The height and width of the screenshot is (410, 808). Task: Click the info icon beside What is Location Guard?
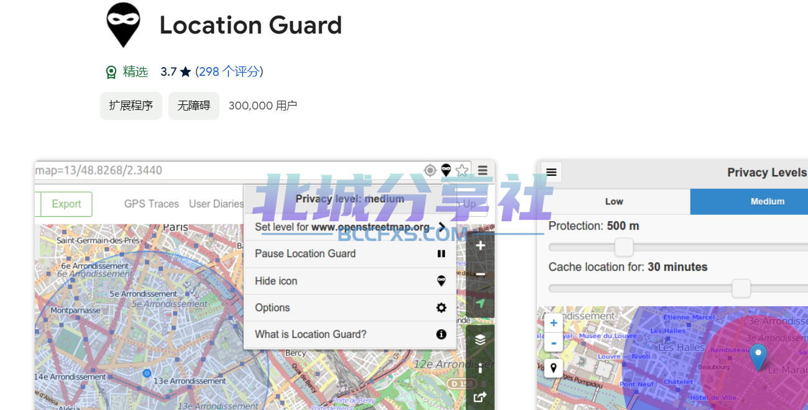pyautogui.click(x=441, y=334)
